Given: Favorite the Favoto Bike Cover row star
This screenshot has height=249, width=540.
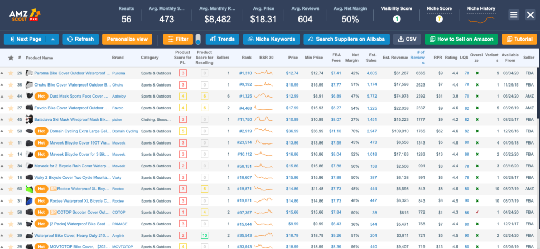Looking at the screenshot, I should [11, 108].
